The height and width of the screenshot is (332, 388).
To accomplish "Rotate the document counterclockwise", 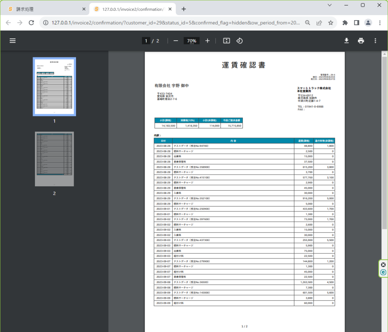I will (x=239, y=41).
